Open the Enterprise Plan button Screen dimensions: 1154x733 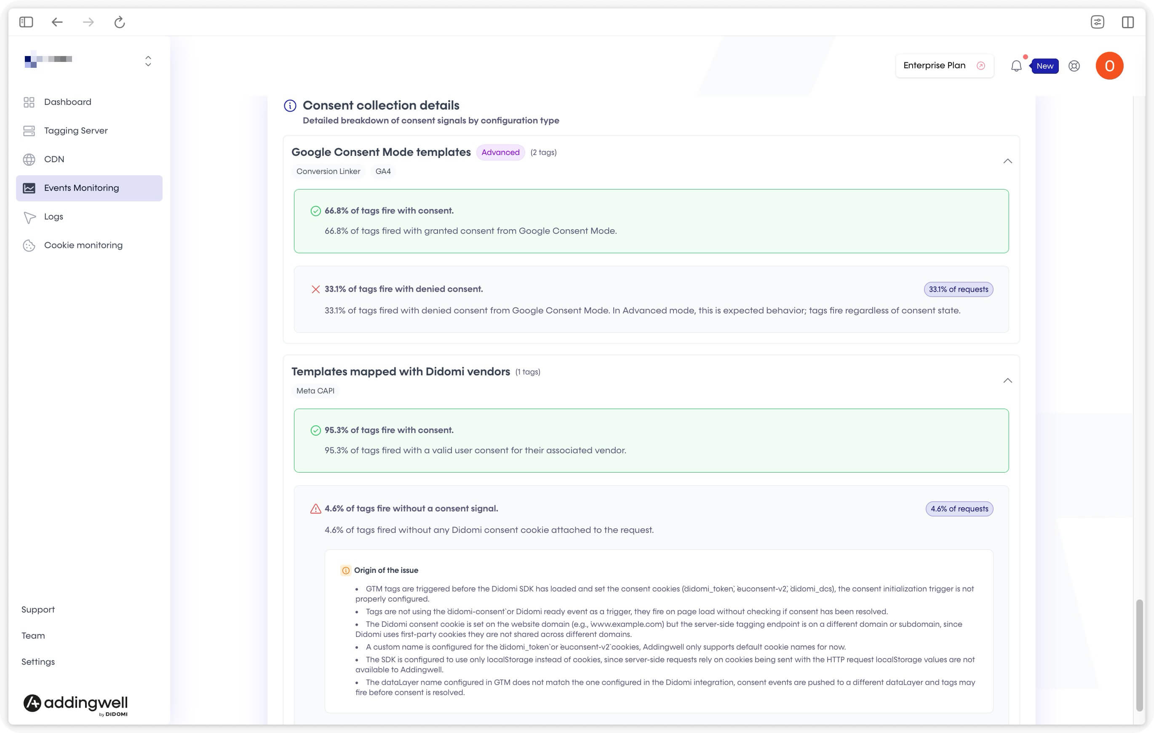point(944,66)
